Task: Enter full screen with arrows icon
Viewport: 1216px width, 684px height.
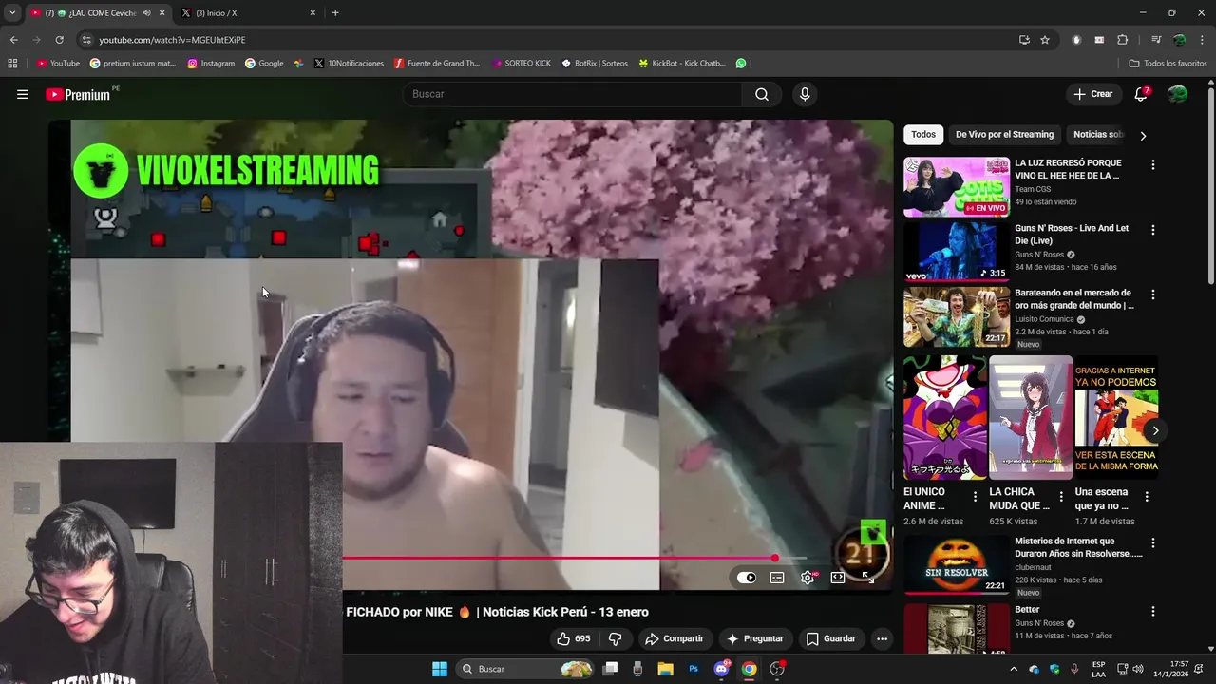Action: coord(867,578)
